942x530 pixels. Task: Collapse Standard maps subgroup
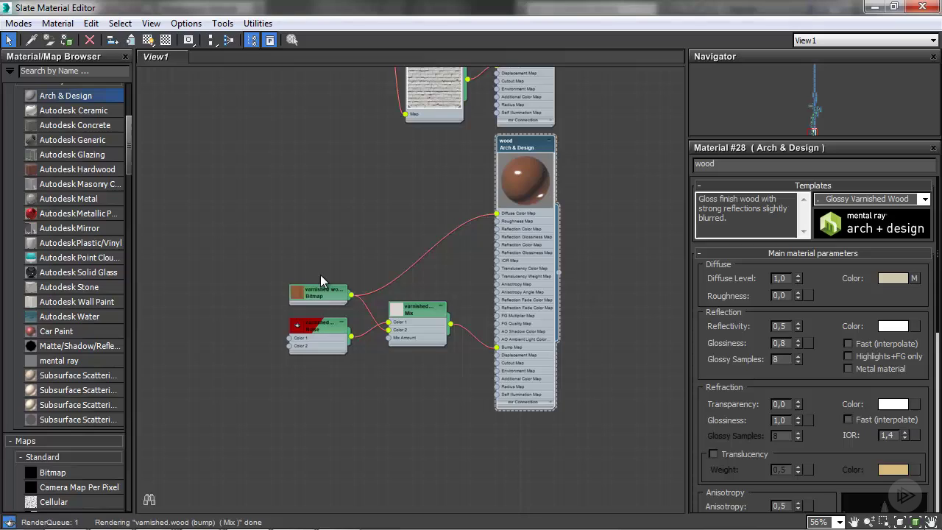(x=21, y=457)
